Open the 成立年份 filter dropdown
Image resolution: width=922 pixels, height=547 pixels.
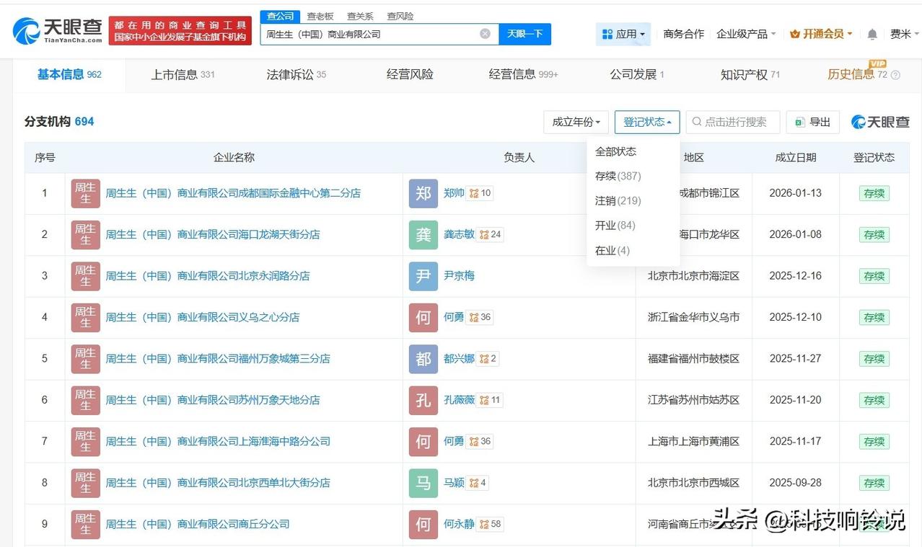(x=576, y=122)
